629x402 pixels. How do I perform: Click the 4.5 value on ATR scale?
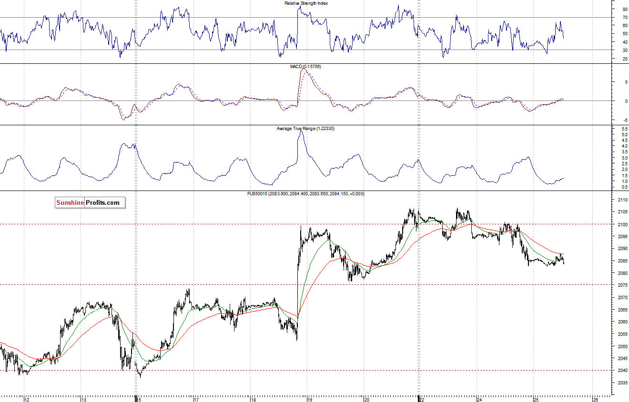tap(624, 141)
